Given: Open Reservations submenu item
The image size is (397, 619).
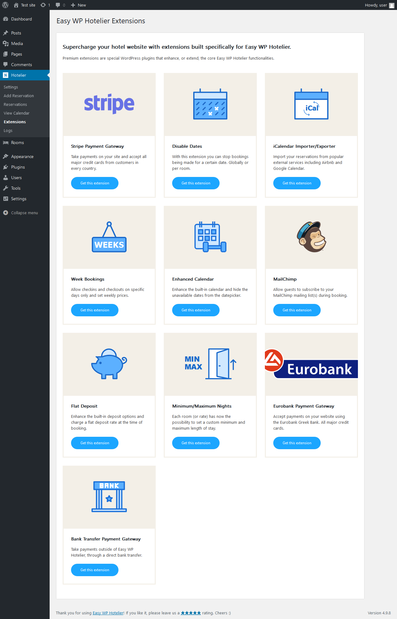Looking at the screenshot, I should tap(15, 105).
